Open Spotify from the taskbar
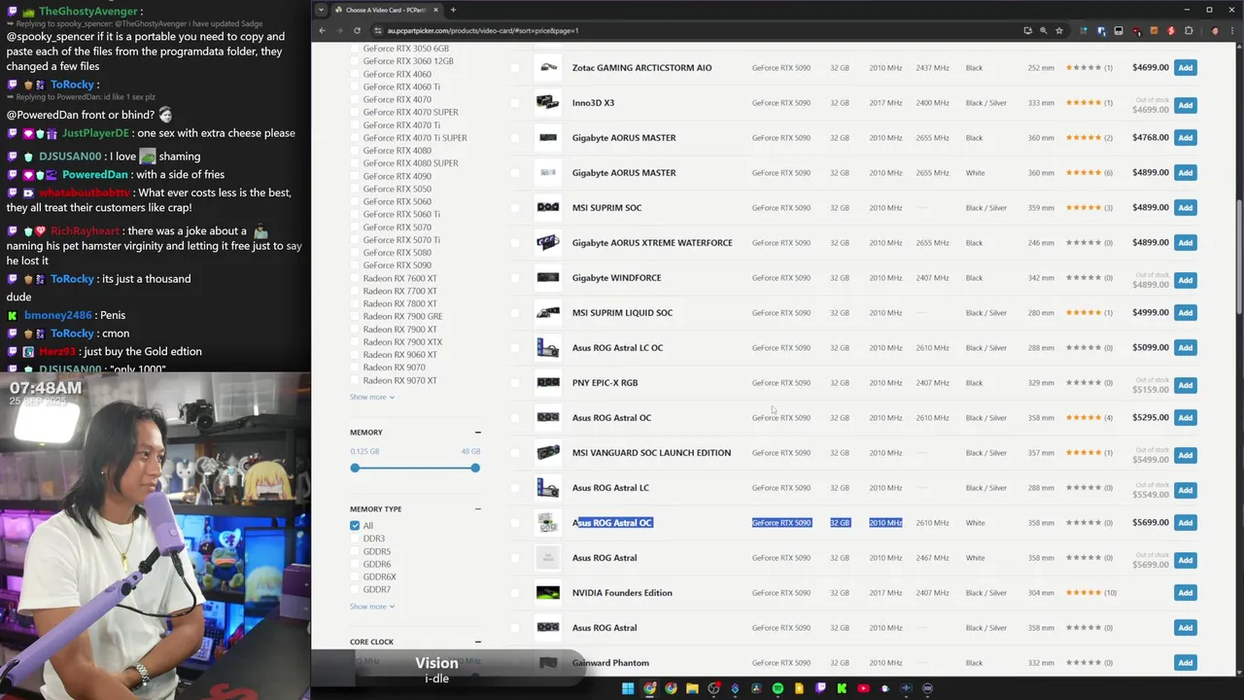The width and height of the screenshot is (1244, 700). tap(777, 688)
